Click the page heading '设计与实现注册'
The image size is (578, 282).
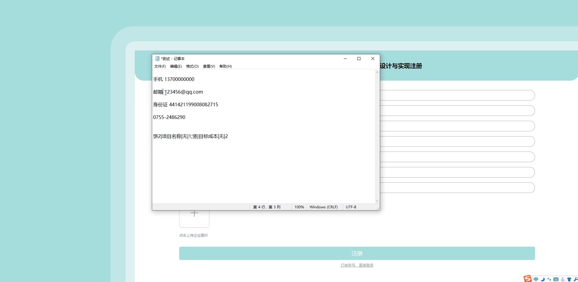click(401, 66)
